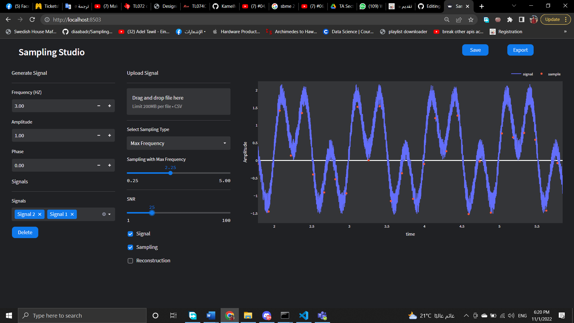Uncheck the Signal checkbox
574x323 pixels.
pyautogui.click(x=130, y=234)
